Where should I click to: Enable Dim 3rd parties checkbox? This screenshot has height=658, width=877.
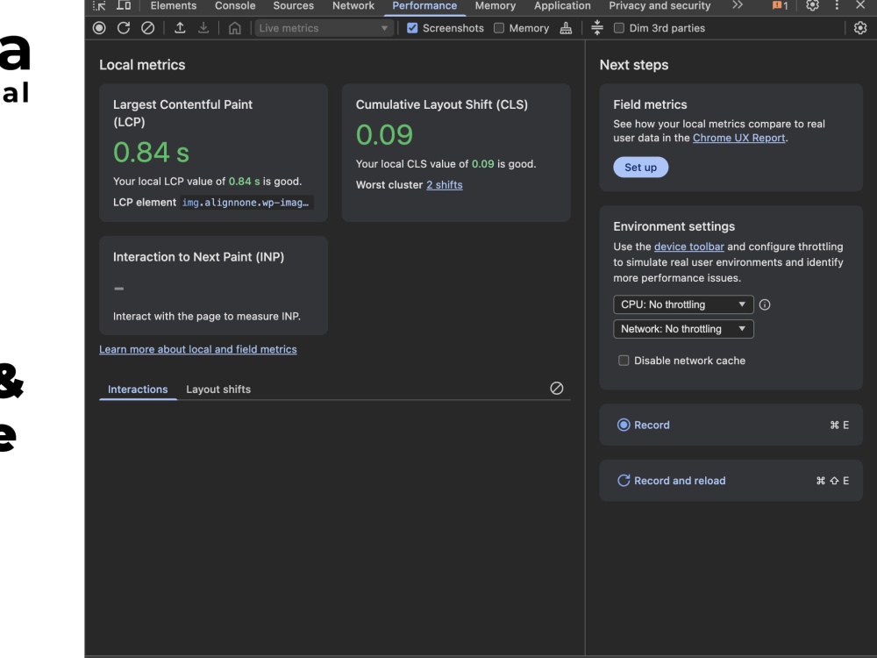(619, 28)
